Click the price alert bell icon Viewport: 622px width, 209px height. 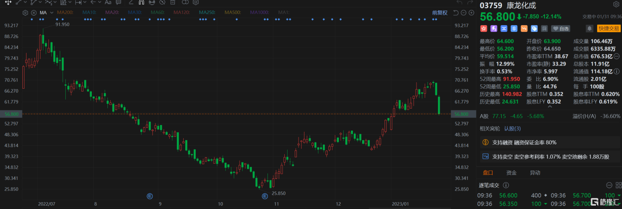point(590,29)
